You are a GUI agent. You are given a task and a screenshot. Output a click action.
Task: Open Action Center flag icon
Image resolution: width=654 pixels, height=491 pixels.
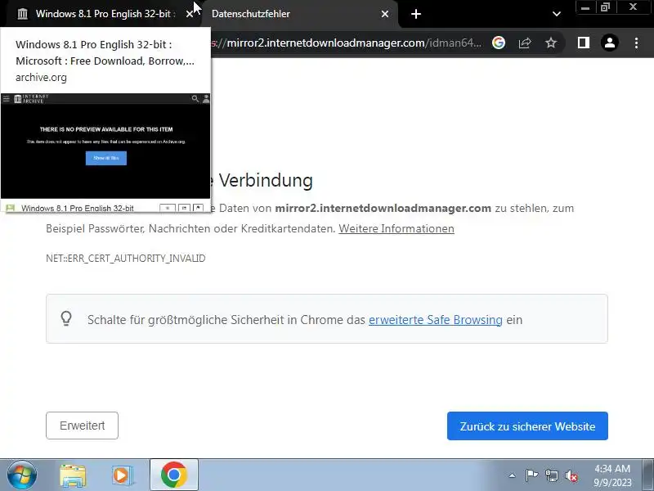tap(531, 475)
